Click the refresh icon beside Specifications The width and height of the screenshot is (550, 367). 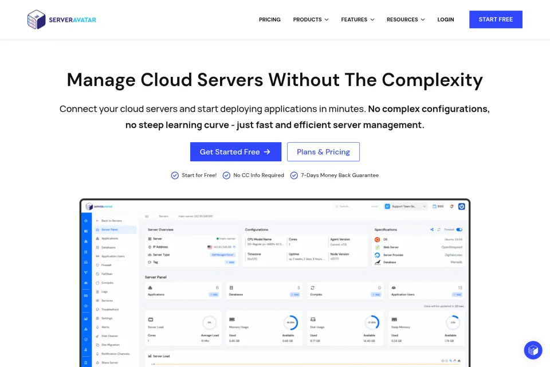[x=439, y=230]
